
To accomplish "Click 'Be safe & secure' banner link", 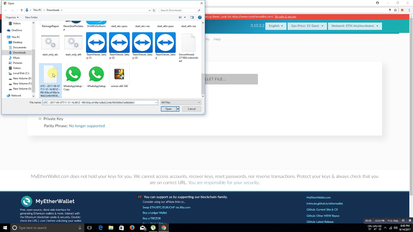I will tap(286, 16).
